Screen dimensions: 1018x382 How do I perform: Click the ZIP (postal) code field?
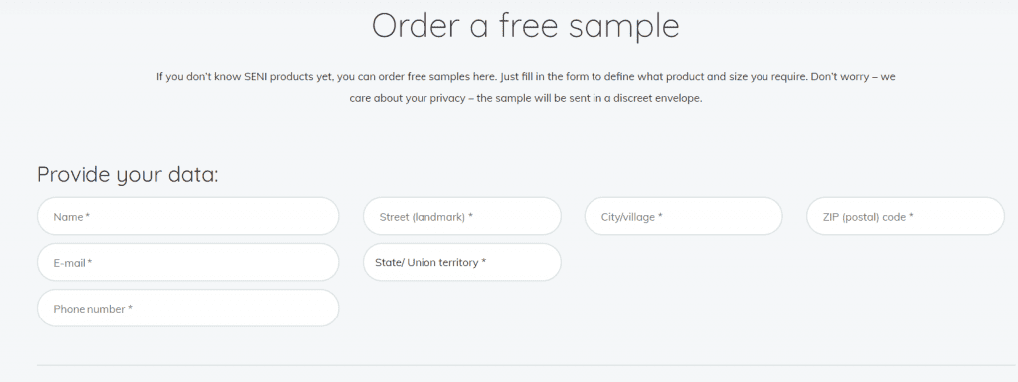[x=906, y=217]
